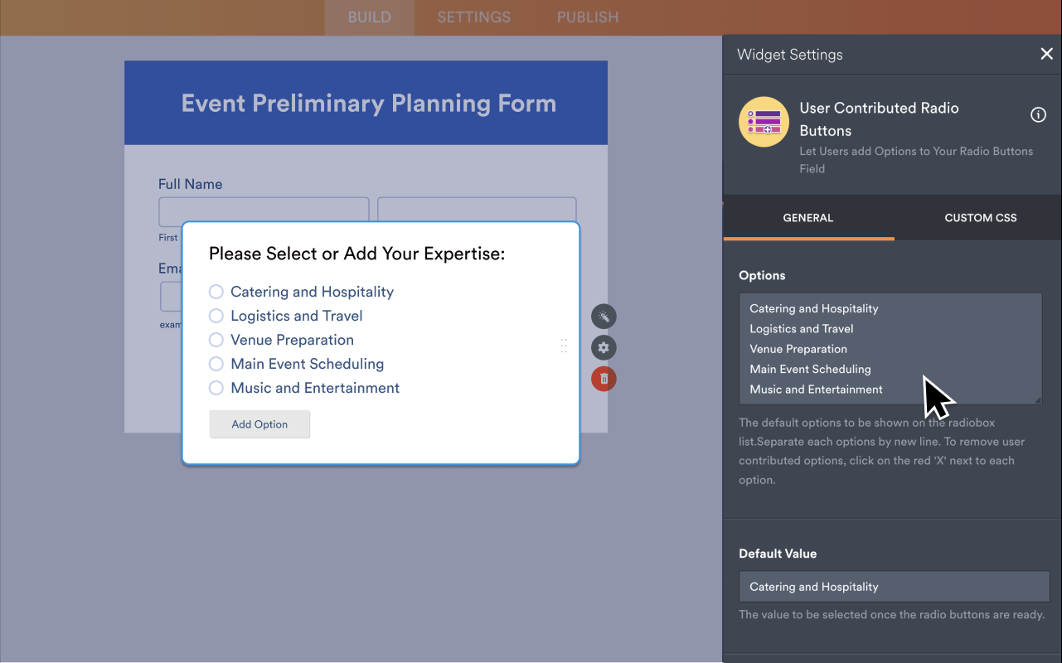The image size is (1062, 663).
Task: Select Main Event Scheduling option
Action: click(x=216, y=364)
